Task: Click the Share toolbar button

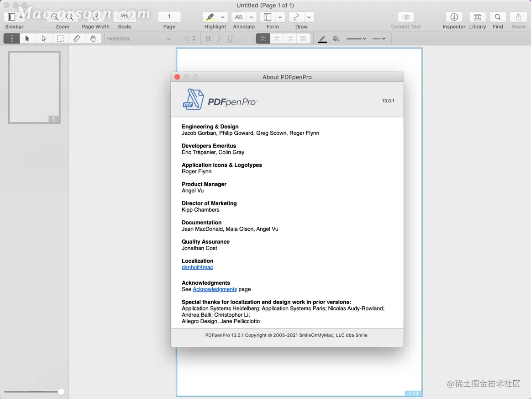Action: point(518,16)
